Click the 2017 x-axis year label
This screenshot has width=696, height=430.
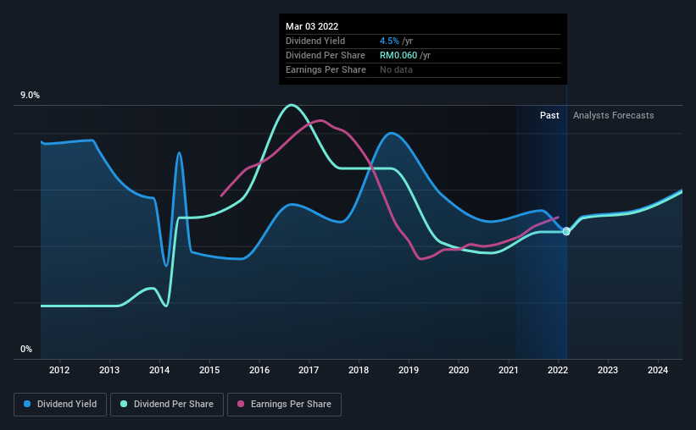(x=309, y=370)
